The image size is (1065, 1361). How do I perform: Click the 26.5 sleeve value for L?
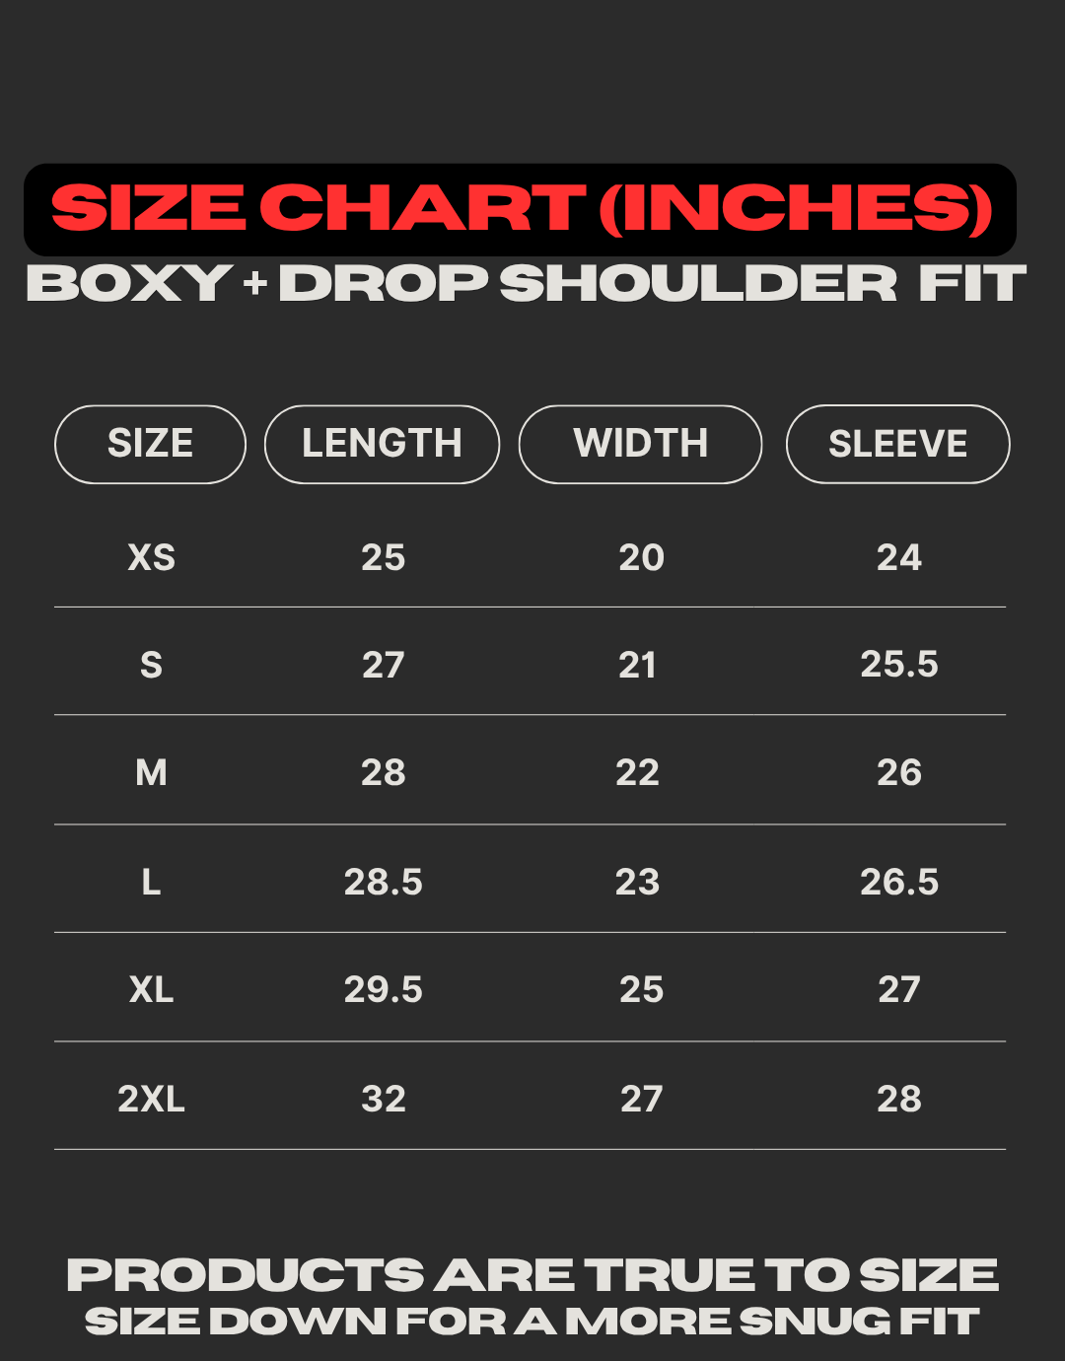898,882
